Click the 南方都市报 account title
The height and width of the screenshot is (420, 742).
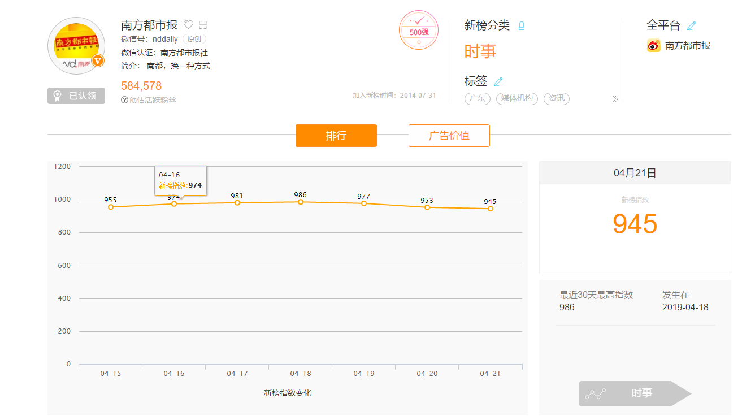[149, 25]
